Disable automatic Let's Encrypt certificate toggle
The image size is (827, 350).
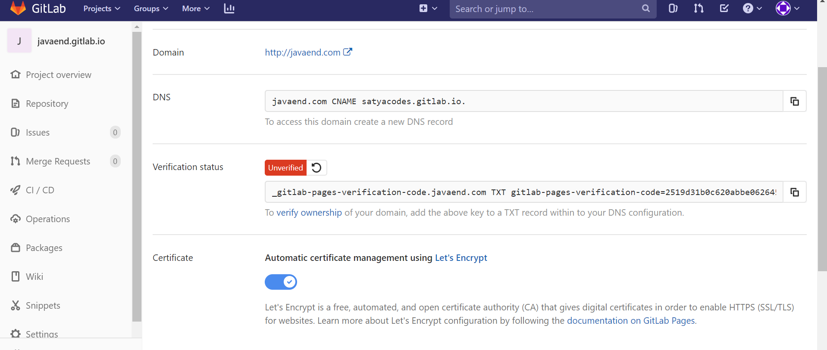click(281, 282)
